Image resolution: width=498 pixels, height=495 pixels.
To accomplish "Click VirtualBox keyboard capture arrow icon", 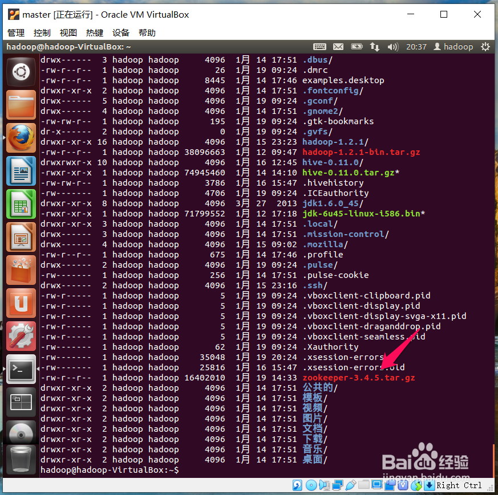I will 429,485.
